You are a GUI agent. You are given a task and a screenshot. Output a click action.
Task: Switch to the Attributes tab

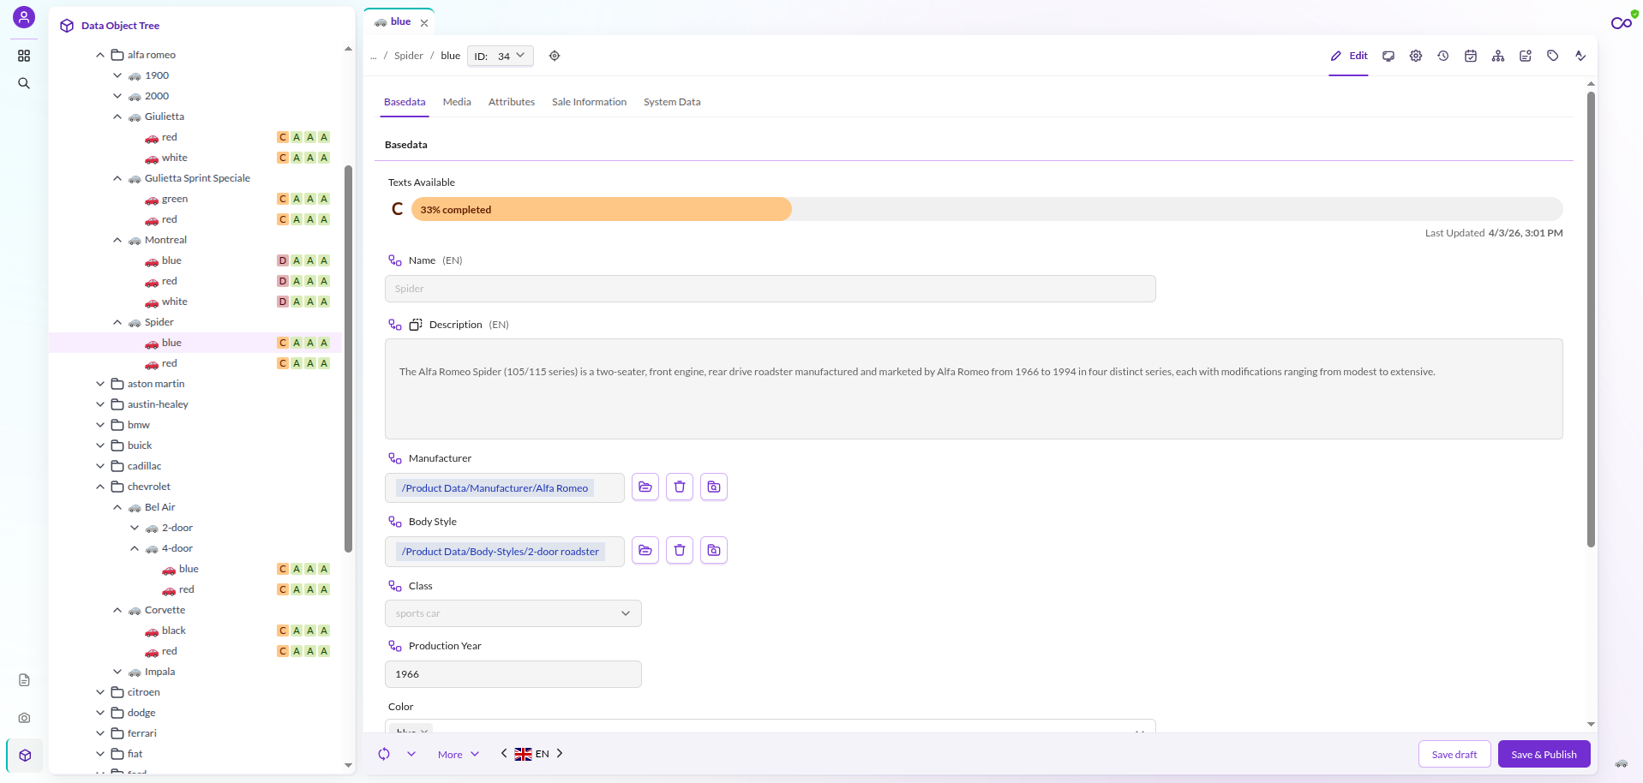pyautogui.click(x=512, y=102)
